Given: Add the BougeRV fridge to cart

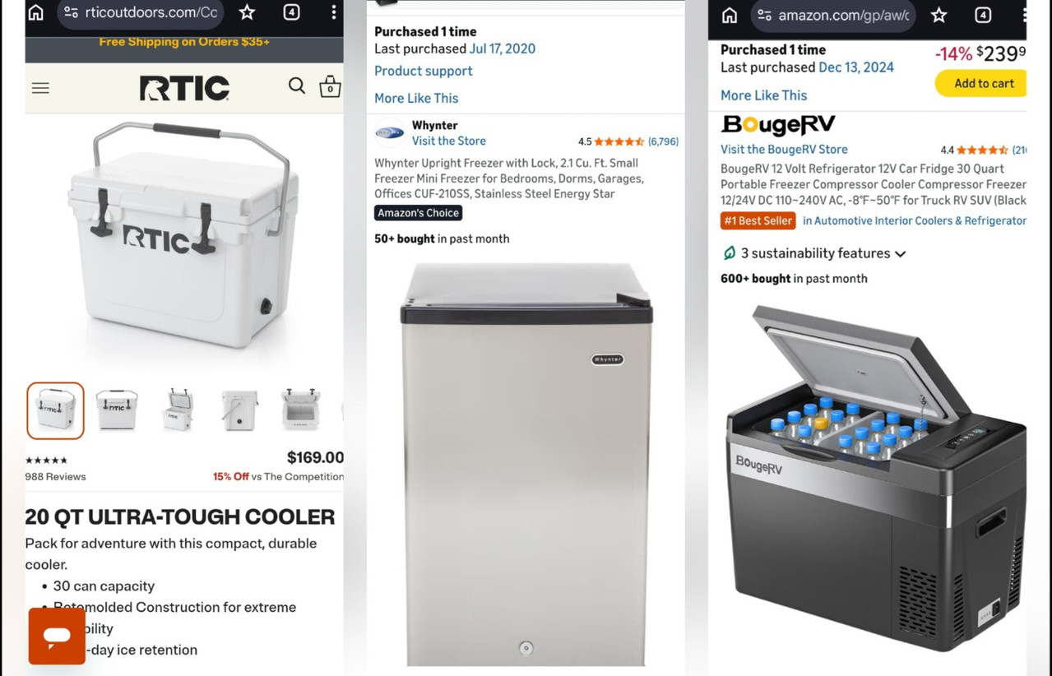Looking at the screenshot, I should pyautogui.click(x=983, y=83).
